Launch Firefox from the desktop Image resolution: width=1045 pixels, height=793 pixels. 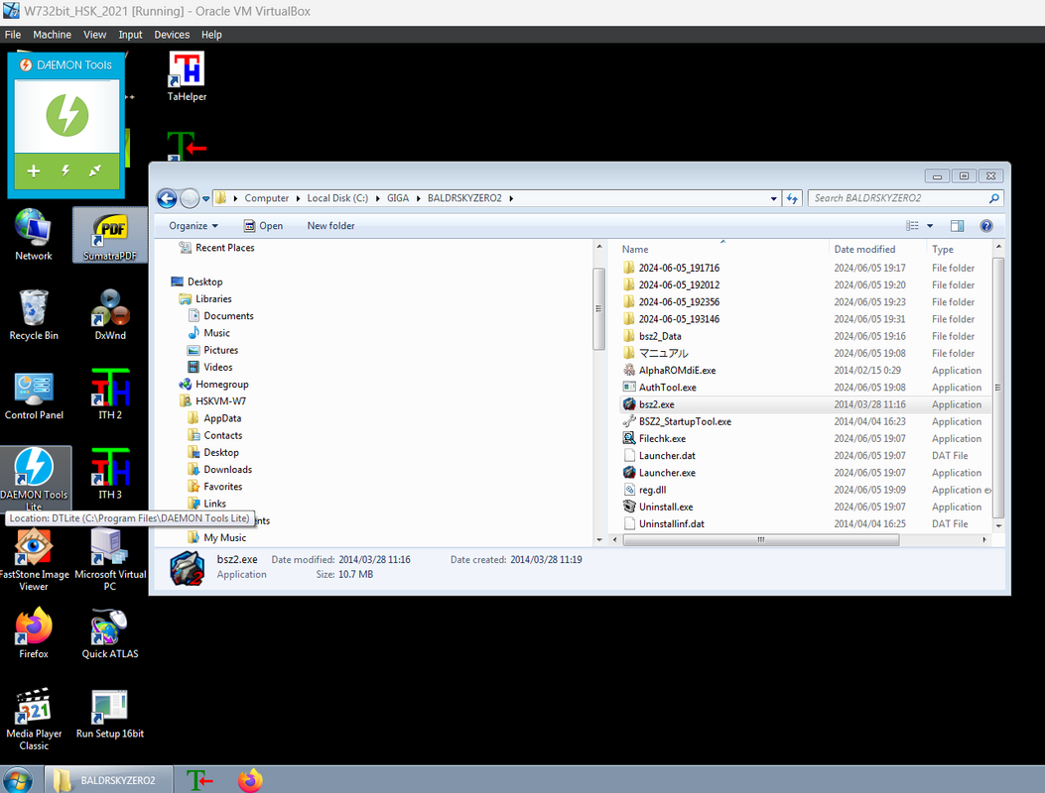(x=34, y=633)
